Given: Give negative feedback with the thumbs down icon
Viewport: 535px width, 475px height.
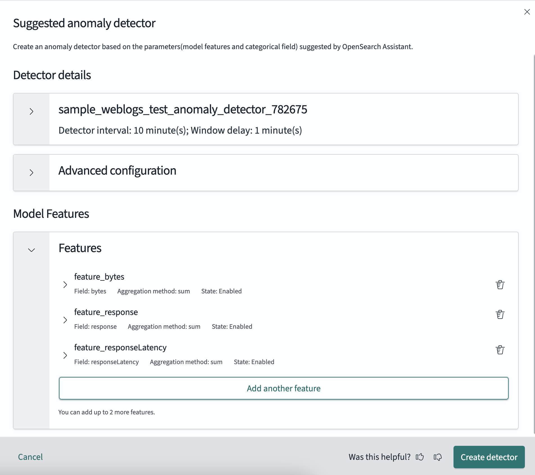Looking at the screenshot, I should pos(437,457).
